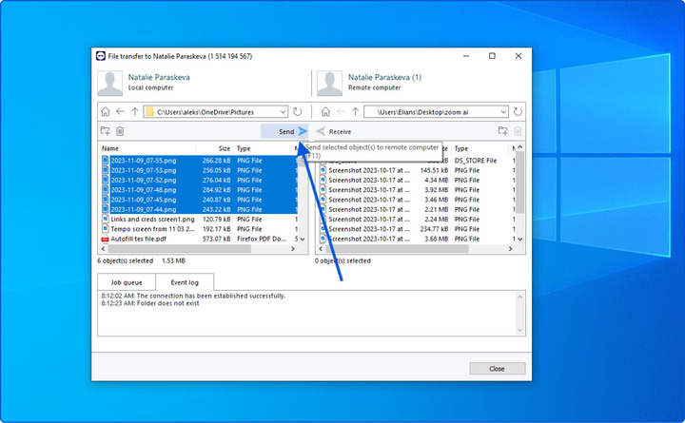Click the TeamViewer logo in title bar
The width and height of the screenshot is (685, 423).
click(x=101, y=56)
